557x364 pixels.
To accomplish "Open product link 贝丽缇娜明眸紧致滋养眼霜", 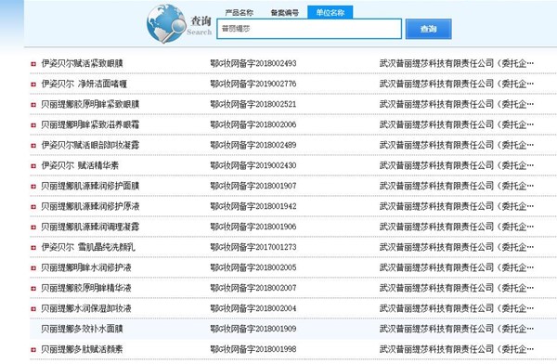I will 90,124.
